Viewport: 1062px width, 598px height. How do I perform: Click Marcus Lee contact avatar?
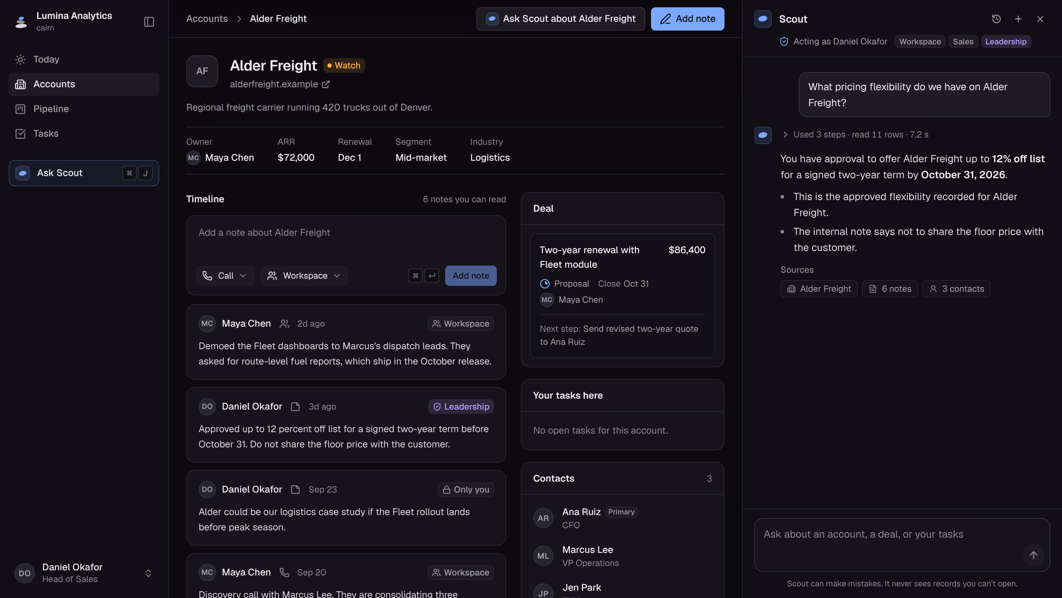coord(543,556)
